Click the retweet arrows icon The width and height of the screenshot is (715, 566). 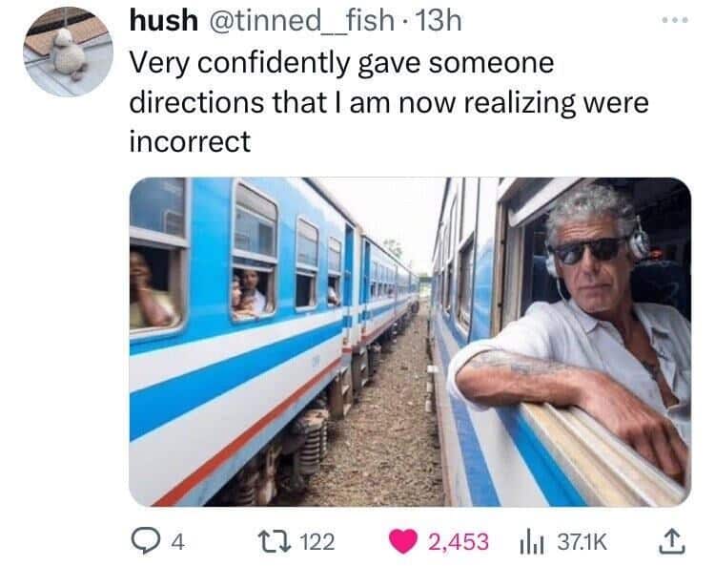point(275,541)
